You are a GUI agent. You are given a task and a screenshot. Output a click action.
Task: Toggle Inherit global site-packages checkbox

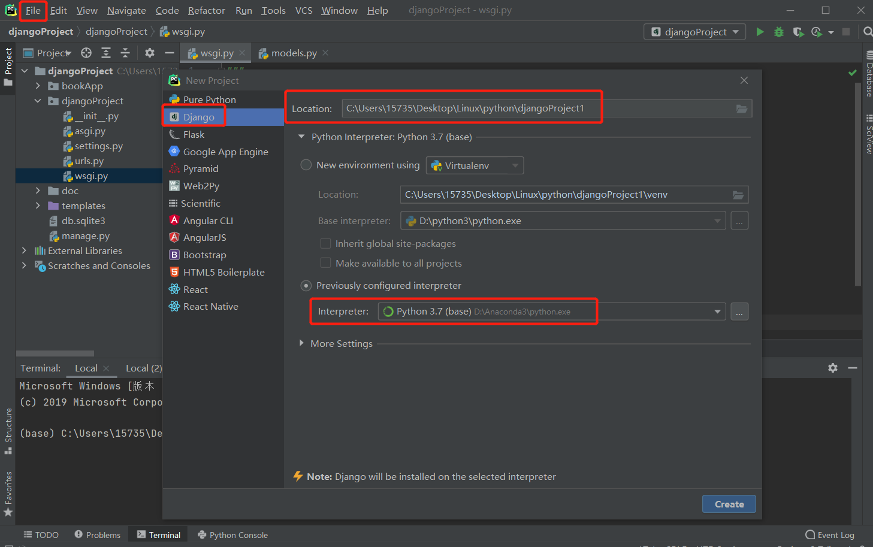coord(325,243)
